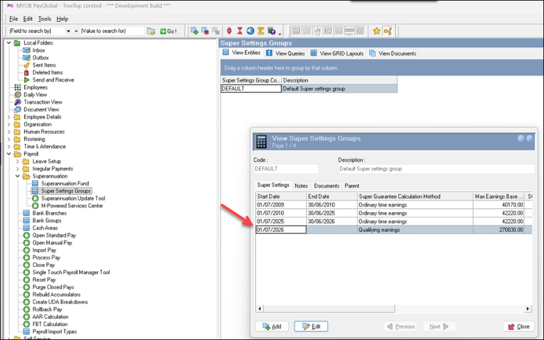The image size is (544, 340).
Task: Switch to the Documents tab
Action: [x=327, y=186]
